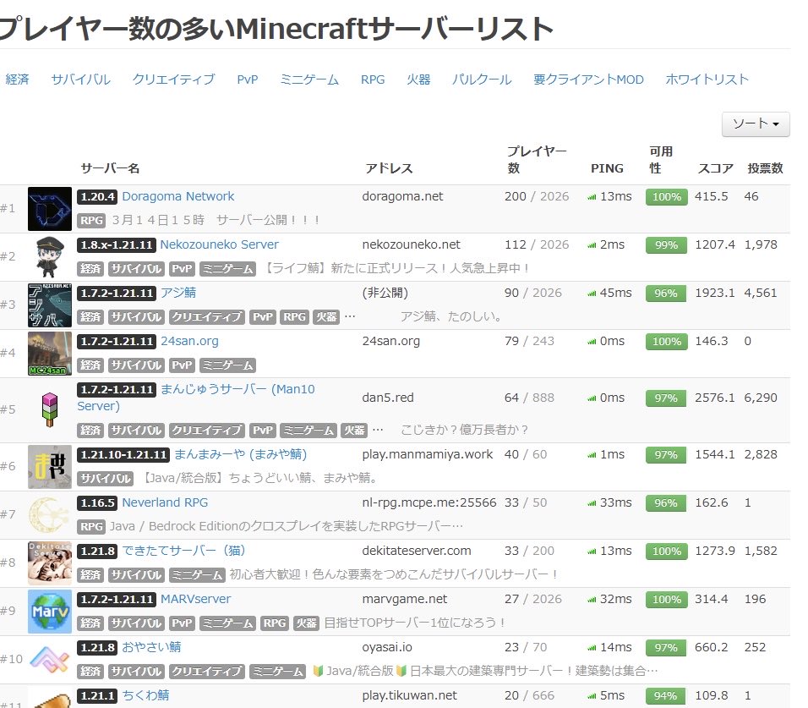The height and width of the screenshot is (708, 808).
Task: Click the クリエイティブ tag in まんじゅうサーバー row
Action: pos(207,430)
